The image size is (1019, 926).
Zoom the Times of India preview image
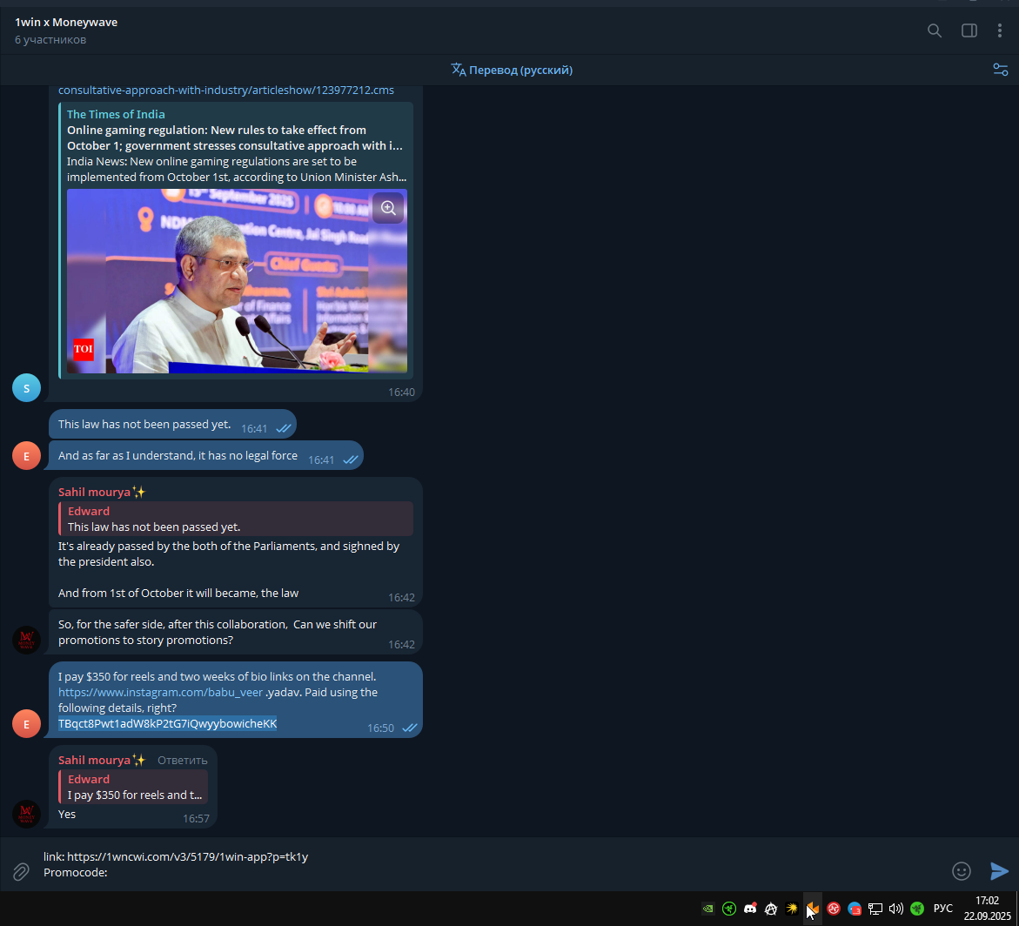click(388, 208)
